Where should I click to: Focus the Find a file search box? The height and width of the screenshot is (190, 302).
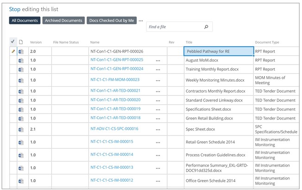(x=179, y=27)
